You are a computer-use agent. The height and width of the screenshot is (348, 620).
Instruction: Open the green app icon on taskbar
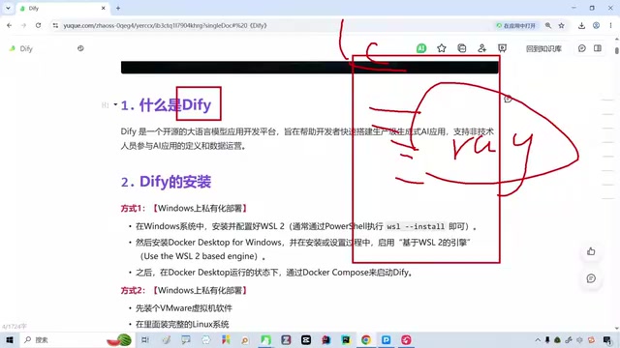click(x=265, y=339)
